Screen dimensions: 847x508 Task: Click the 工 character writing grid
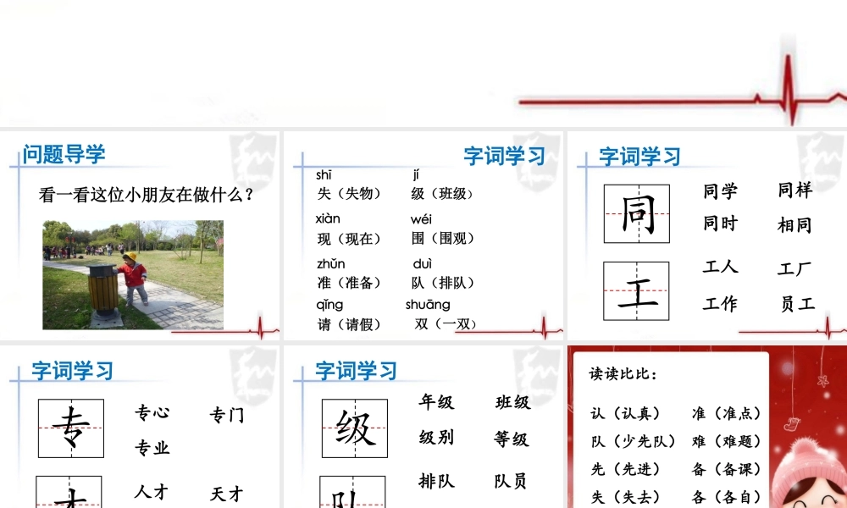[636, 291]
